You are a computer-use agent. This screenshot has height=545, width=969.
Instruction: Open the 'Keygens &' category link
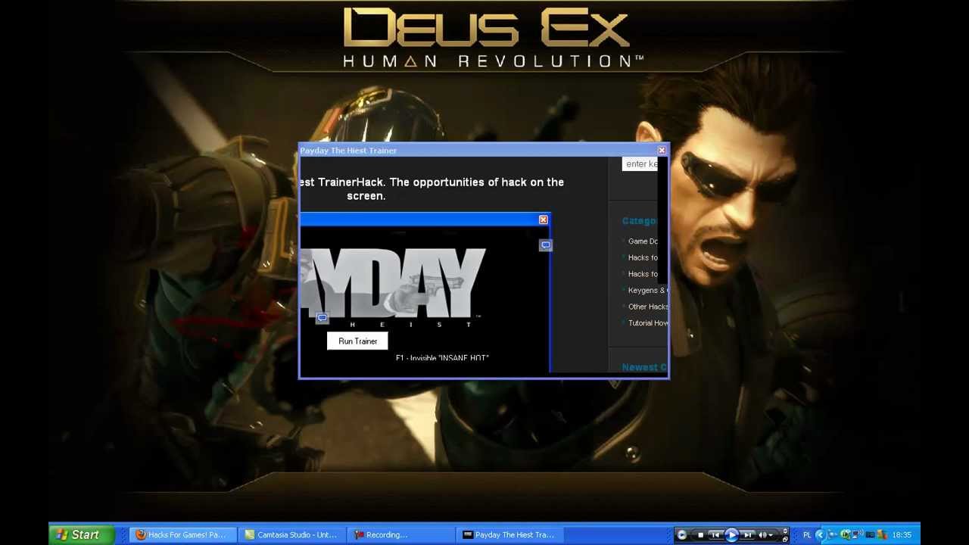click(x=647, y=291)
